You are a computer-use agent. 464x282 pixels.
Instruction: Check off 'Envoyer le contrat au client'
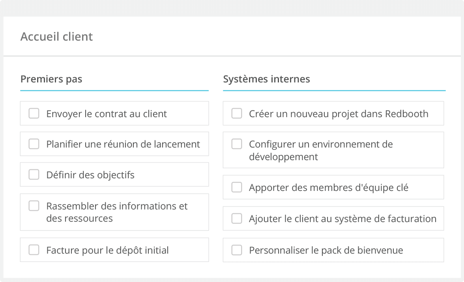coord(34,113)
